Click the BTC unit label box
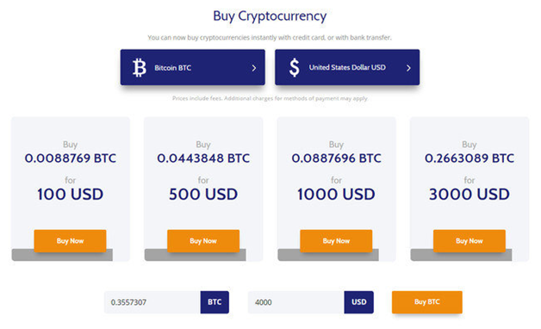Viewport: 541px width, 329px height. coord(215,302)
